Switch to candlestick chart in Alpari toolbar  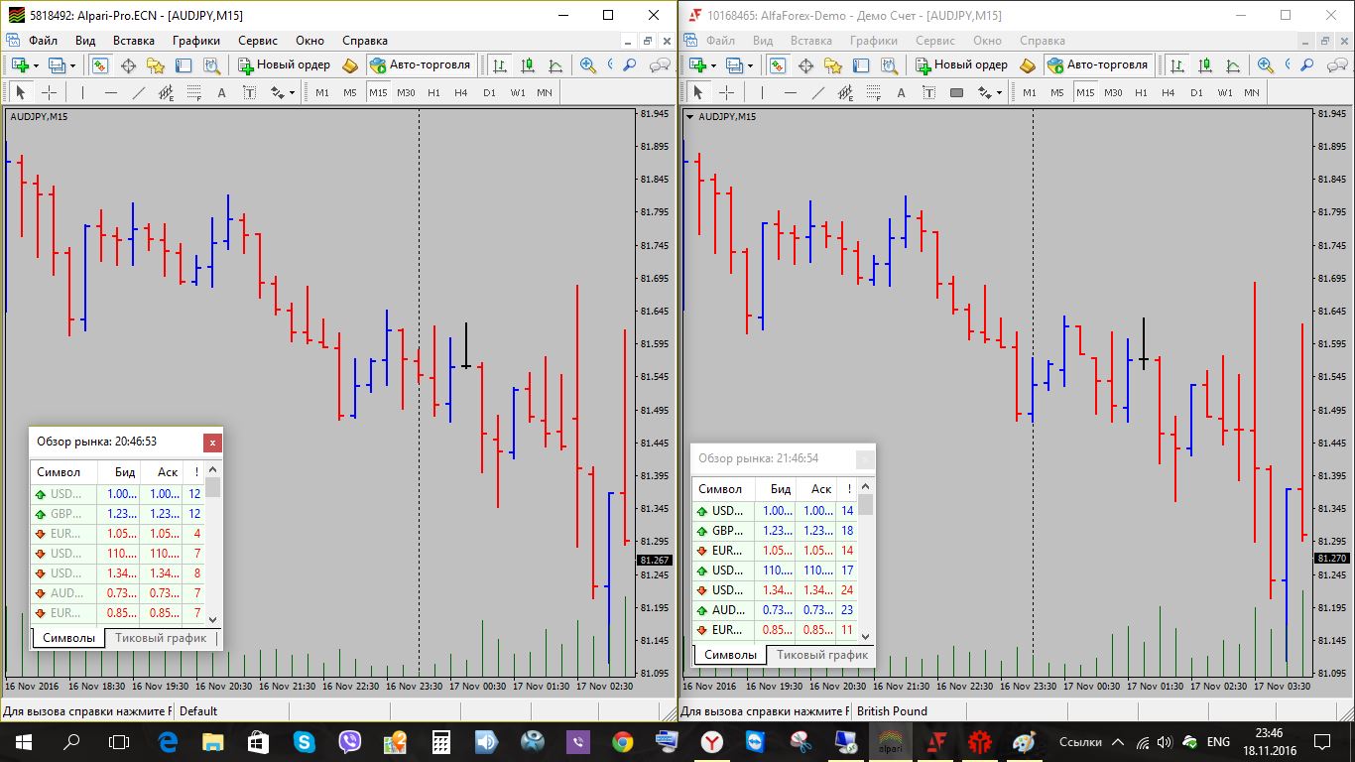click(x=527, y=64)
